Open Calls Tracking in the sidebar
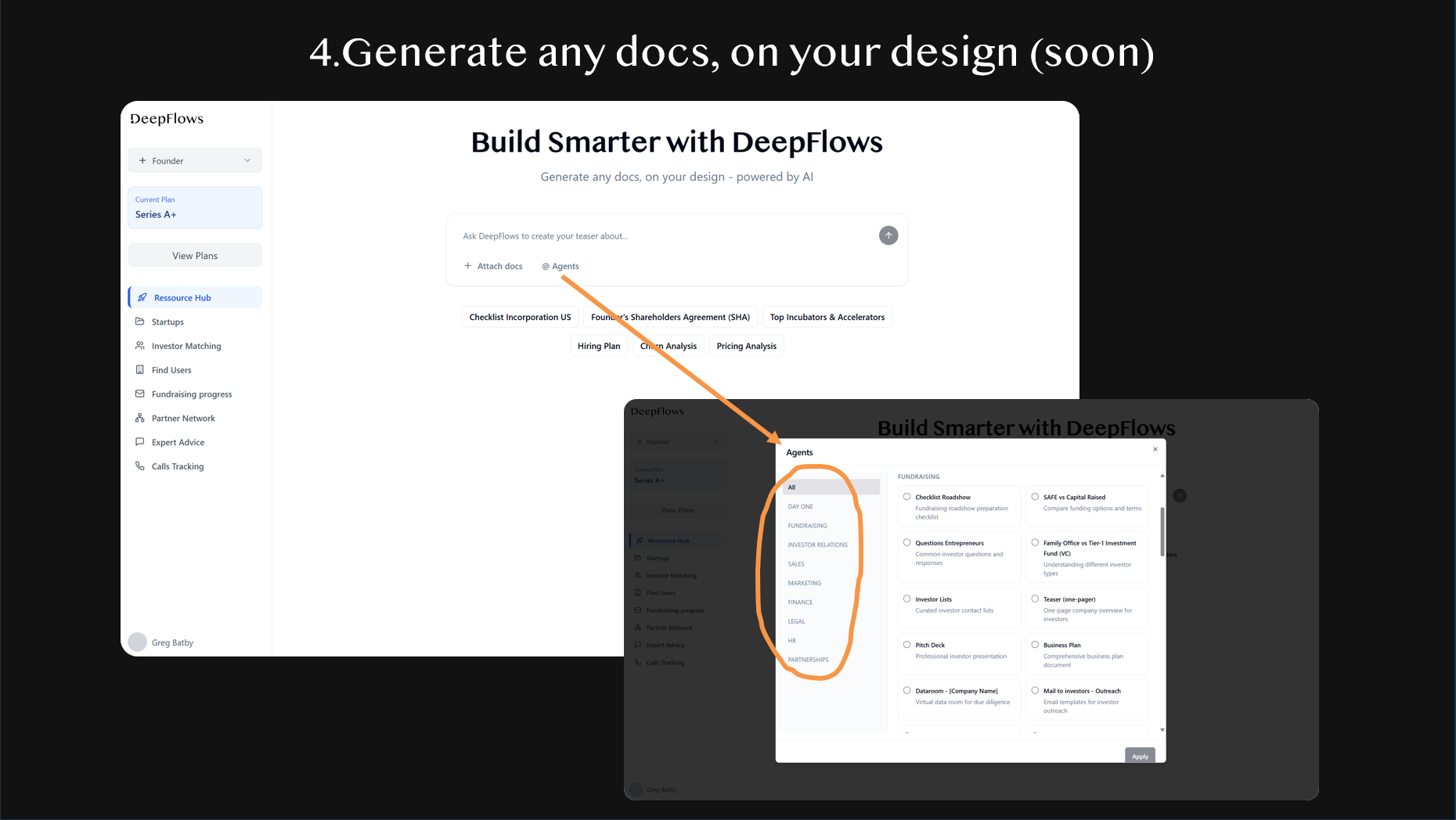 [x=195, y=466]
